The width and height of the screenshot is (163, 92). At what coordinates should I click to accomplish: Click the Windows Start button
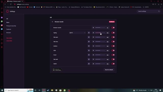(x=2, y=90)
